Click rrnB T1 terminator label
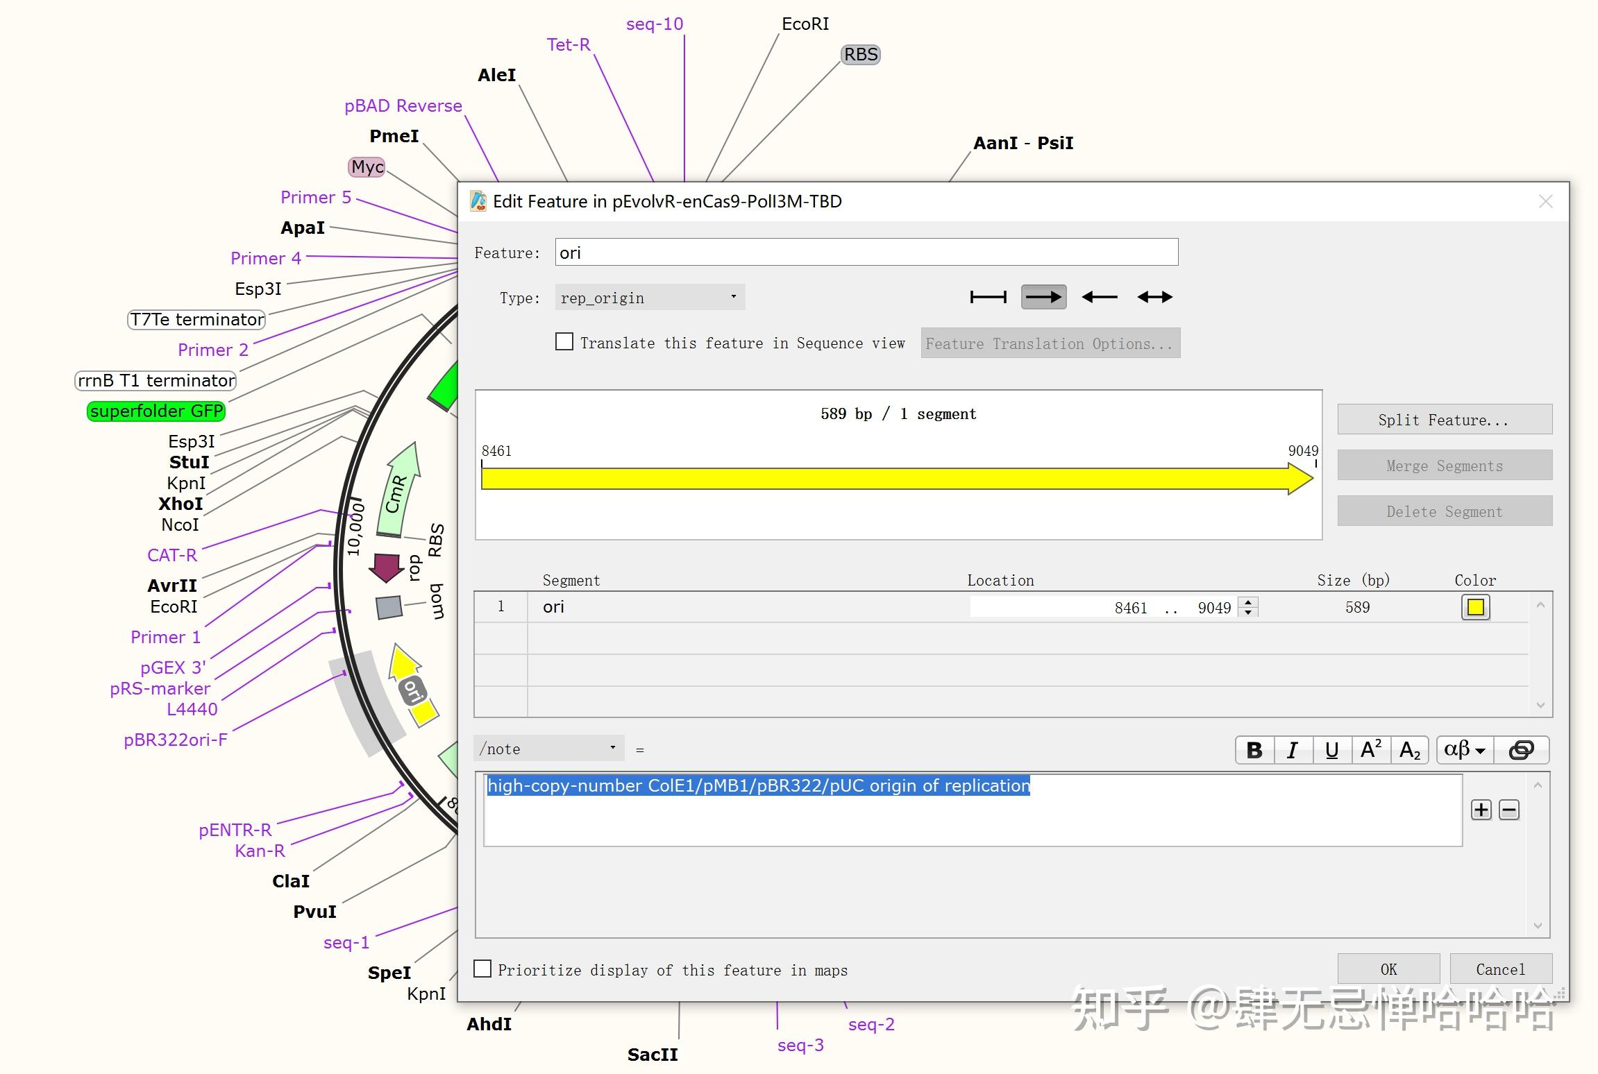This screenshot has width=1598, height=1074. 155,380
